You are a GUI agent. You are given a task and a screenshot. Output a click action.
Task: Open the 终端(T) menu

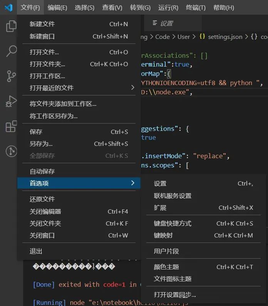[x=196, y=8]
